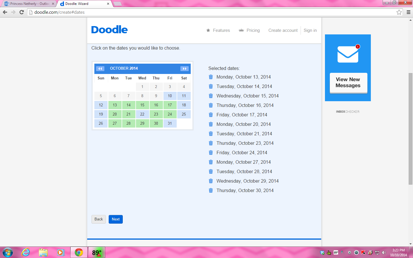Click the page vertical scrollbar thumb

[x=411, y=129]
